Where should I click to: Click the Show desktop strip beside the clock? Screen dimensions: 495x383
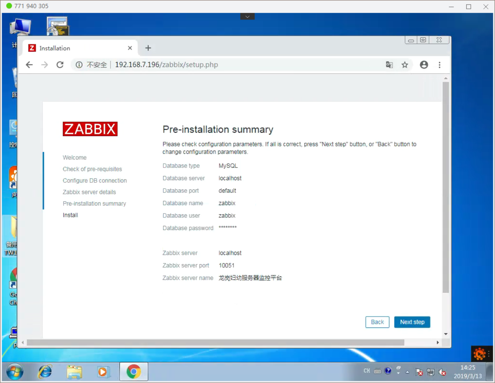490,372
